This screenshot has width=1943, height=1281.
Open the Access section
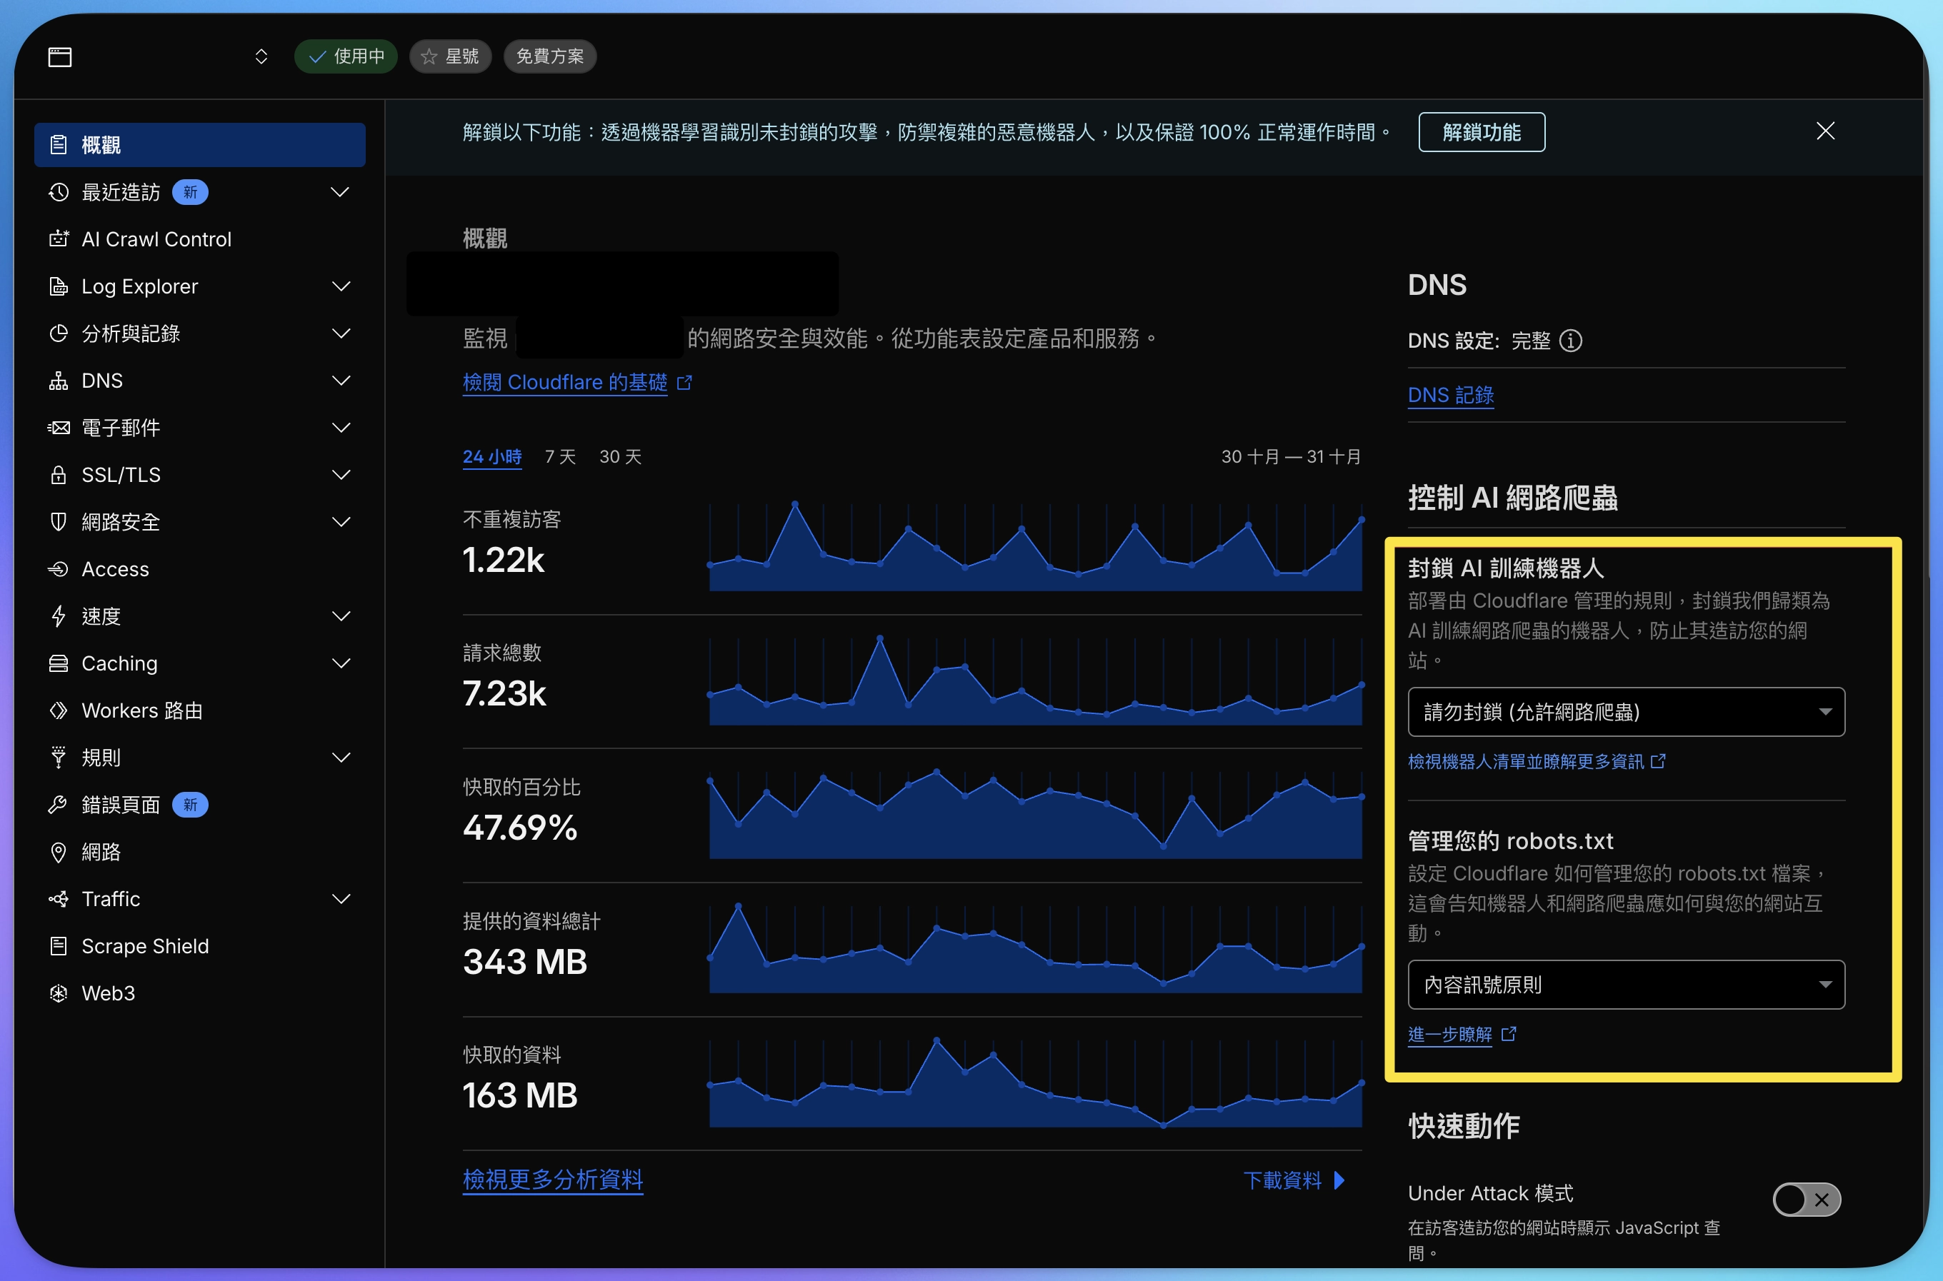(114, 568)
